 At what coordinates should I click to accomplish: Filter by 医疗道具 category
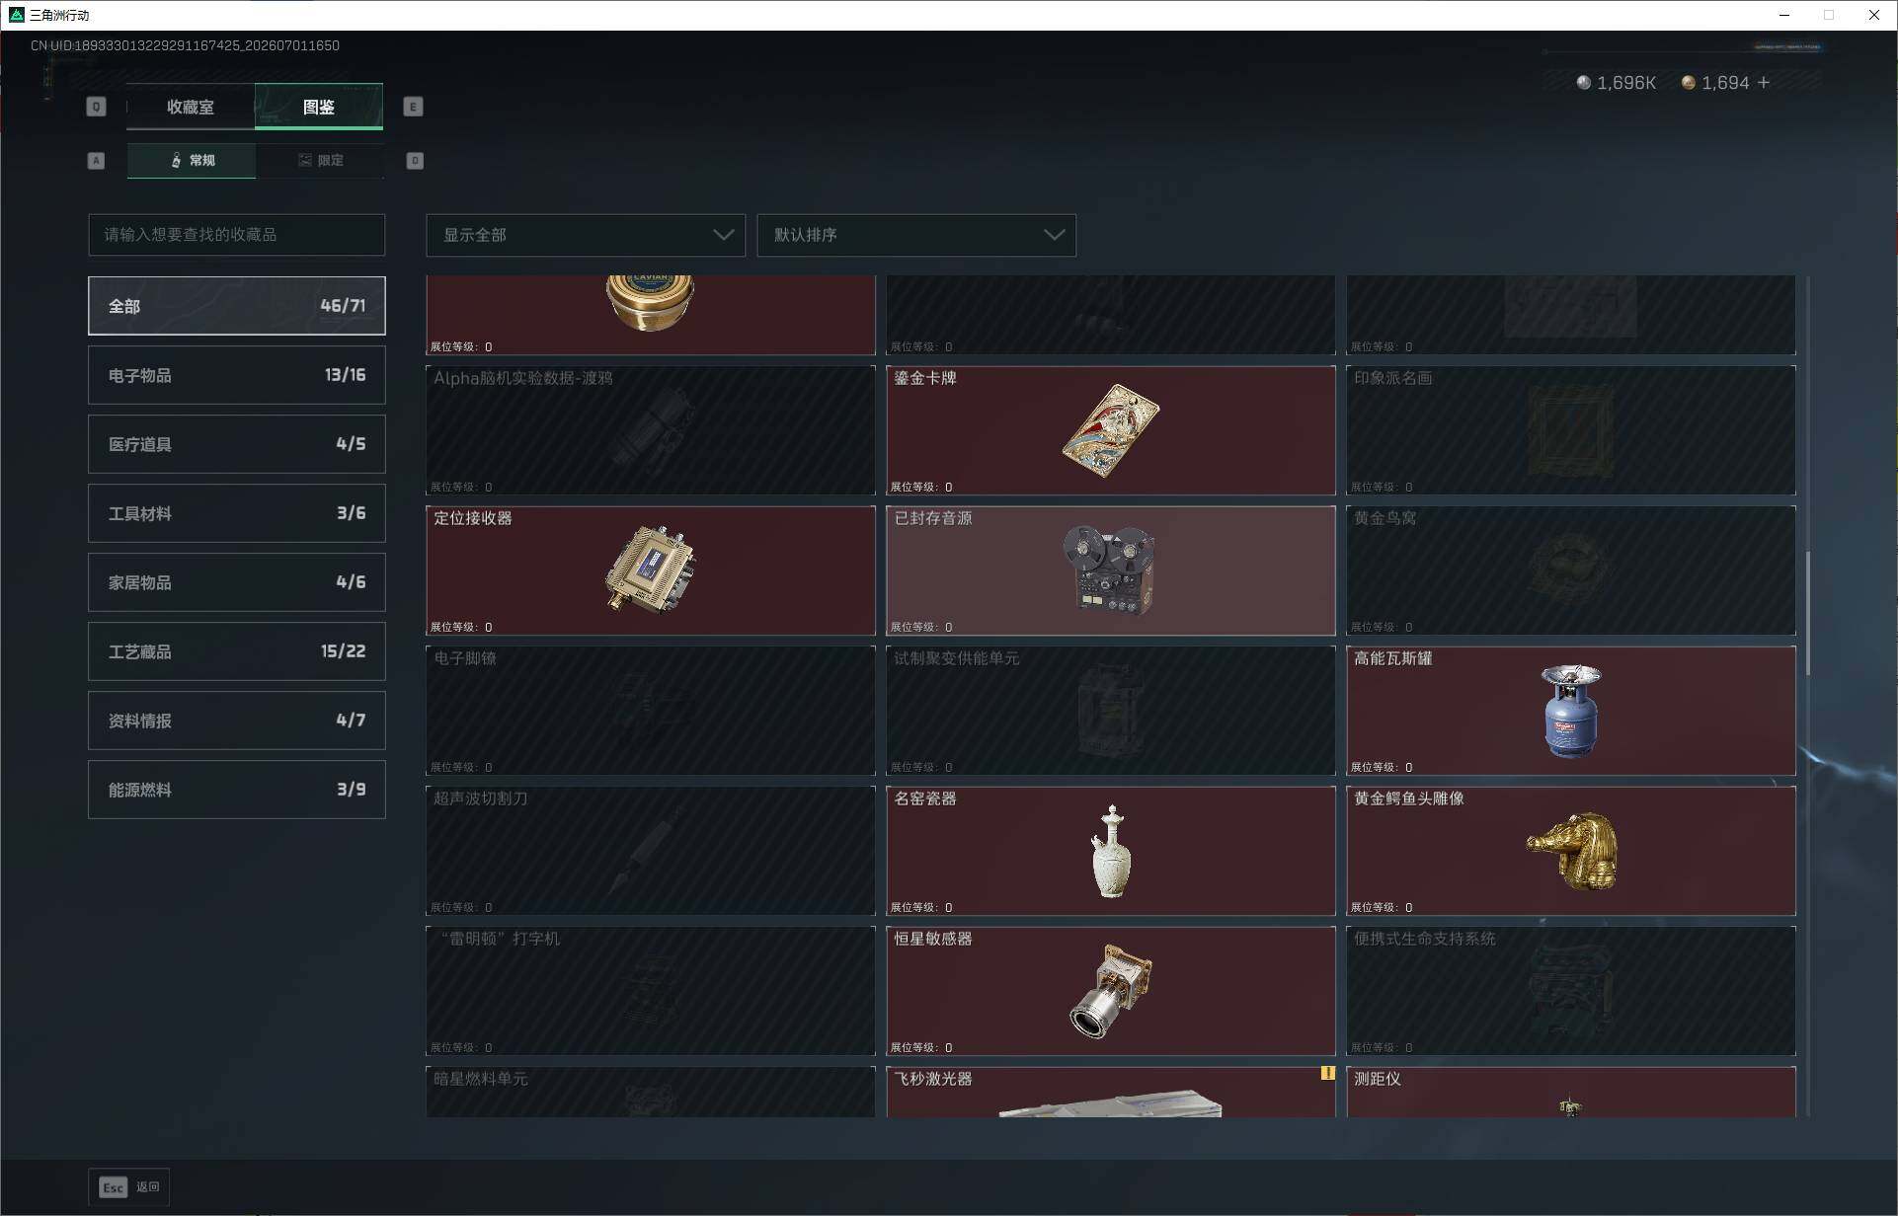tap(237, 444)
